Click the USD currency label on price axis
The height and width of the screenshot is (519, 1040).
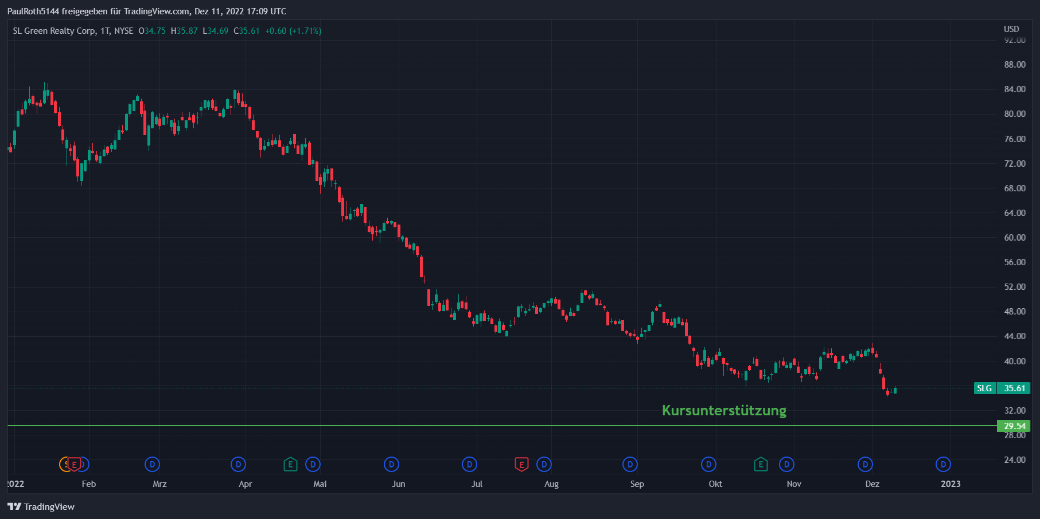coord(1011,29)
